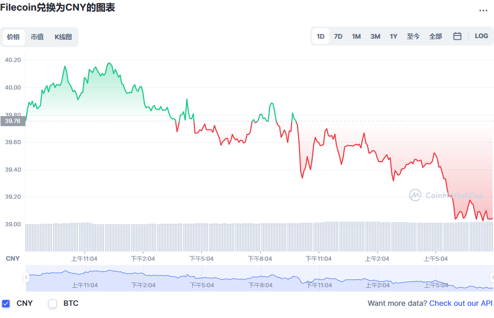Click the 39.00 y-axis value

point(13,224)
